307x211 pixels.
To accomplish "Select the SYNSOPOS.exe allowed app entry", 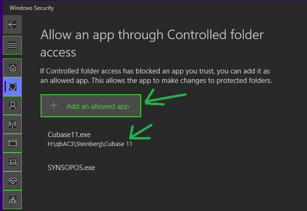I will pyautogui.click(x=71, y=167).
